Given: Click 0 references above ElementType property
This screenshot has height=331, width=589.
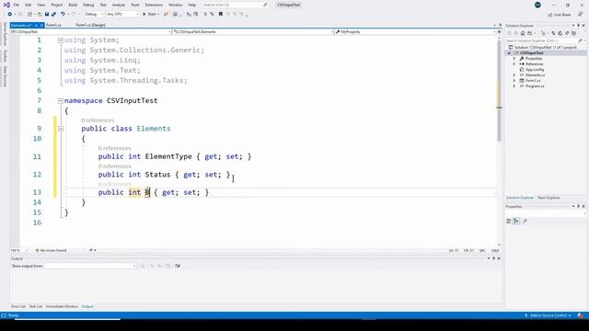Looking at the screenshot, I should tap(114, 148).
